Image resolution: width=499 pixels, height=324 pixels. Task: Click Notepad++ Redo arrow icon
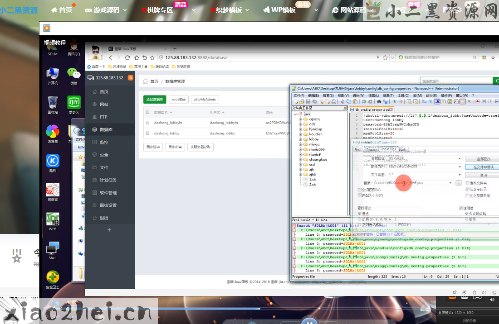point(371,101)
